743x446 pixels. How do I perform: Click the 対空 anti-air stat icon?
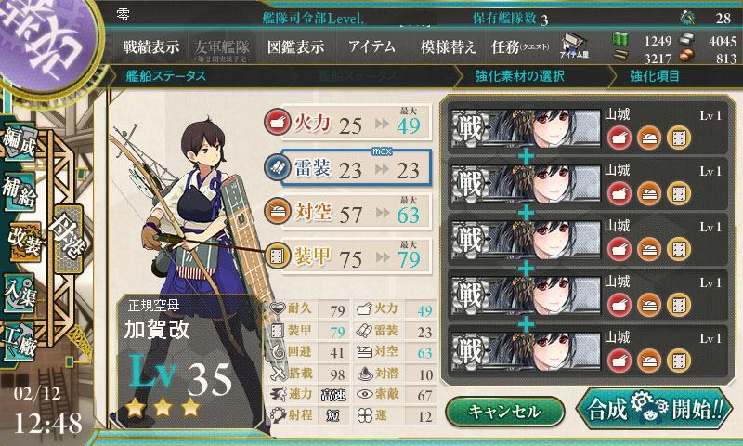pos(277,212)
